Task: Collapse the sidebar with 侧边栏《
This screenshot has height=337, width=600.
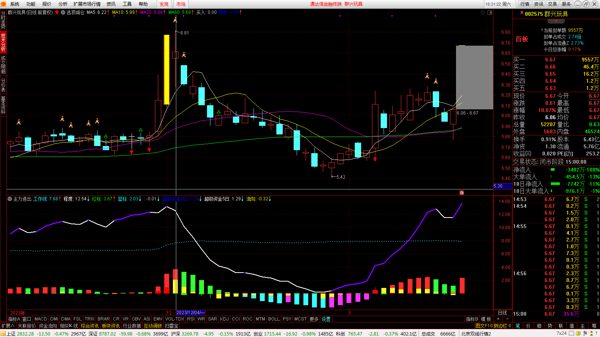Action: [x=502, y=326]
